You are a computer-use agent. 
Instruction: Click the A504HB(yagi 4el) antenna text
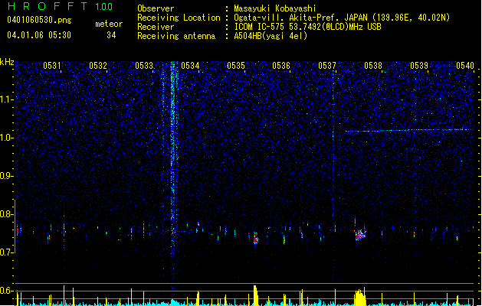tap(271, 36)
